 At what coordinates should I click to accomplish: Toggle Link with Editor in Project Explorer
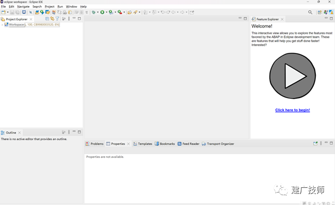(x=52, y=19)
